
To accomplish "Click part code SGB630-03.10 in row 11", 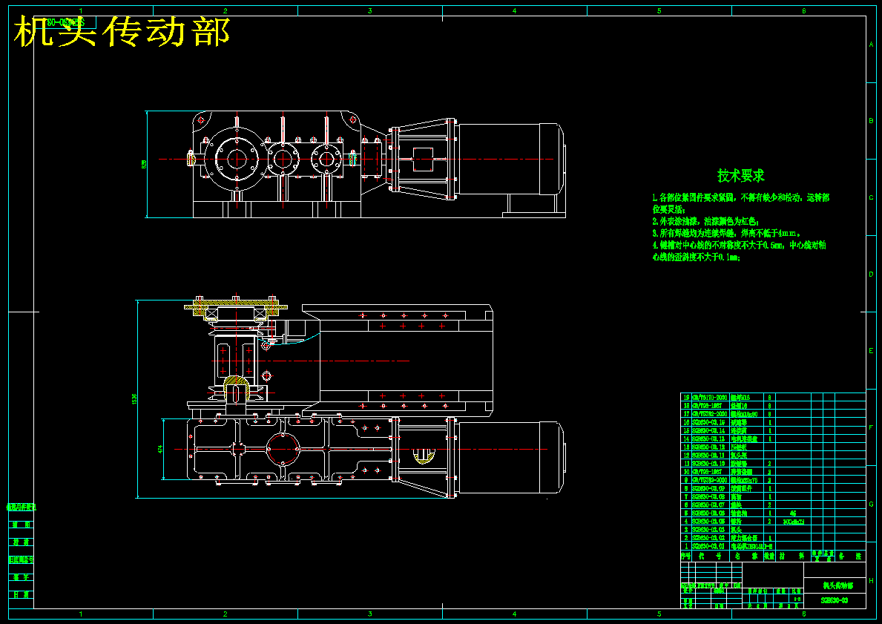I will coord(708,463).
